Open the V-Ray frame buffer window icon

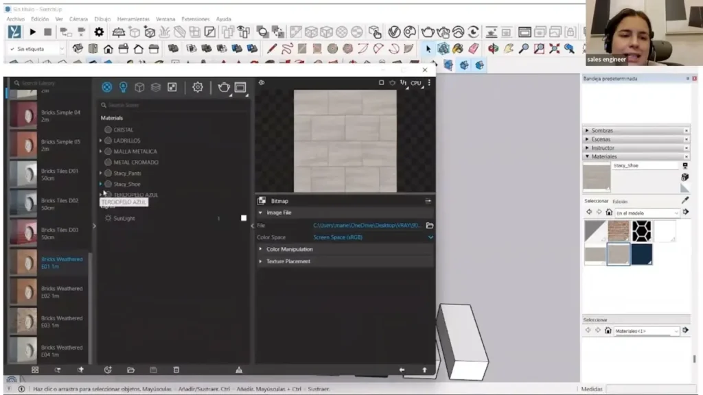[240, 87]
